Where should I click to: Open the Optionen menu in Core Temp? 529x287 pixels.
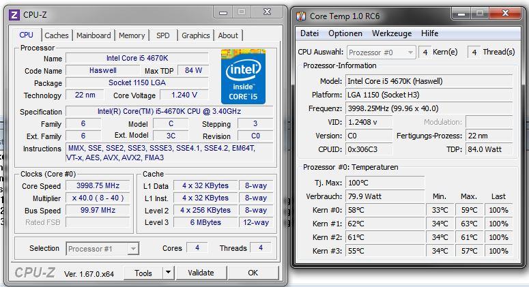(345, 33)
